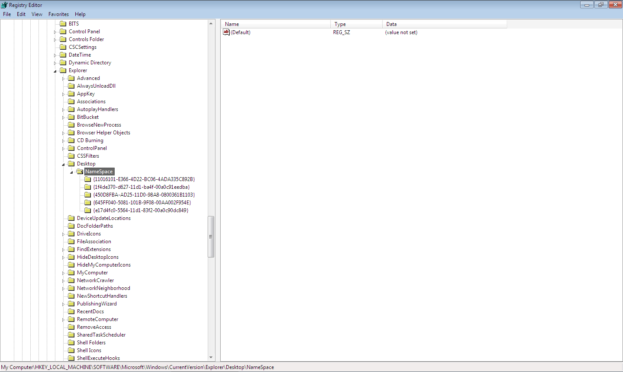The width and height of the screenshot is (623, 372).
Task: Click the Associations folder icon
Action: tap(71, 102)
